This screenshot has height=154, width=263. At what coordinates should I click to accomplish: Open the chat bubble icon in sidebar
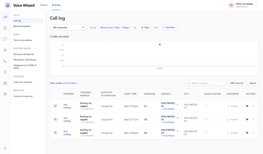point(5,39)
